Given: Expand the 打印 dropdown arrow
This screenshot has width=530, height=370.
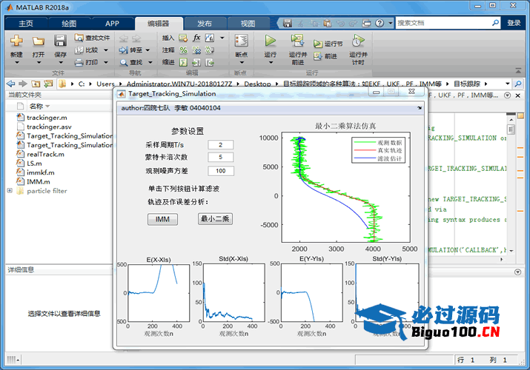Looking at the screenshot, I should click(x=106, y=62).
